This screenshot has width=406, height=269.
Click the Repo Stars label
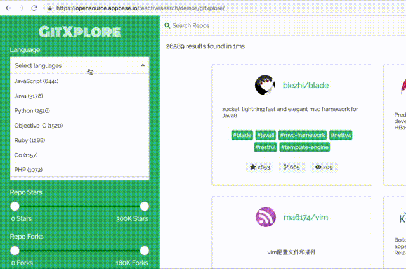(x=26, y=192)
